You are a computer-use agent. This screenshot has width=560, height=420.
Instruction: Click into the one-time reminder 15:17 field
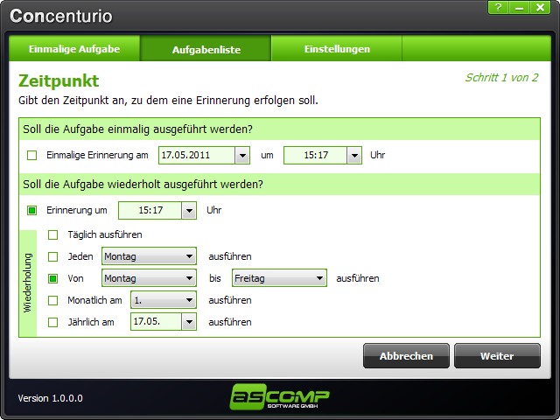(316, 156)
